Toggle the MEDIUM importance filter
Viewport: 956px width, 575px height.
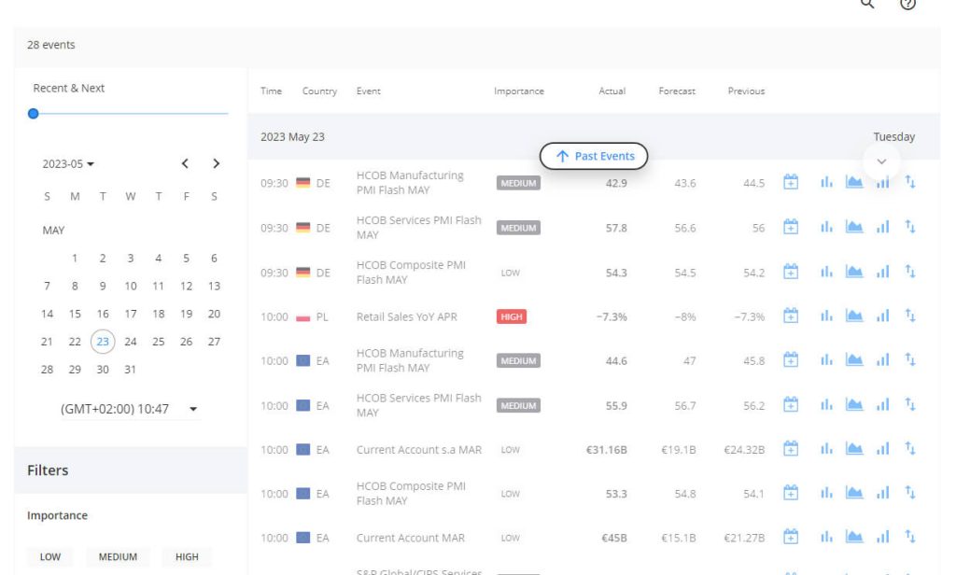pyautogui.click(x=118, y=556)
